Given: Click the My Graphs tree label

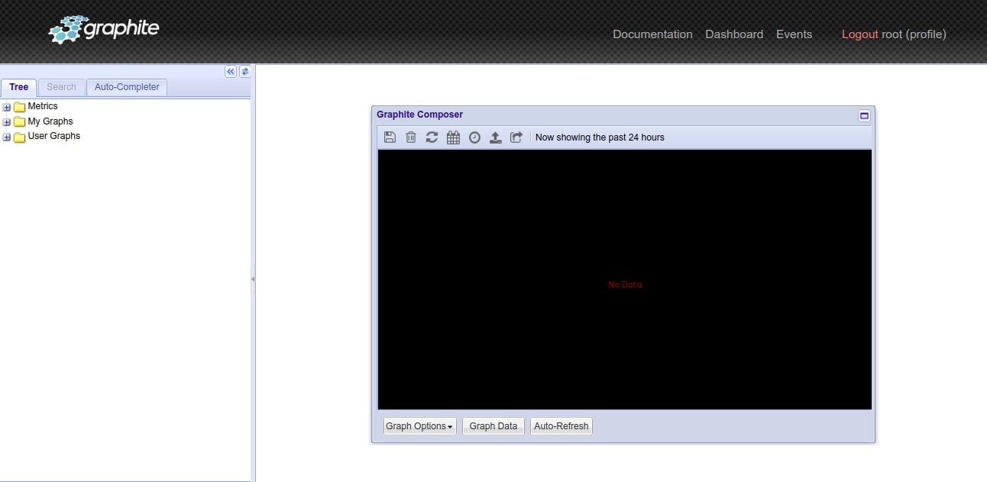Looking at the screenshot, I should coord(50,121).
